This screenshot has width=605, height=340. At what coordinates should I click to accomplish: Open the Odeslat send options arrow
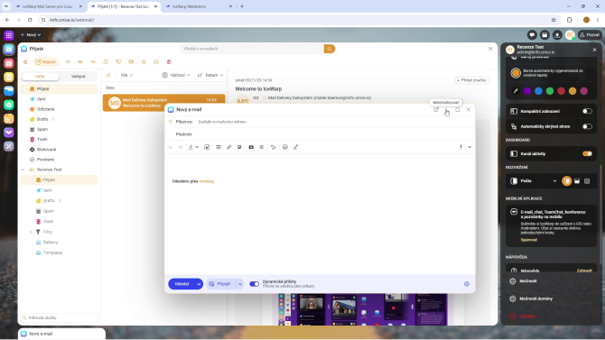(199, 284)
